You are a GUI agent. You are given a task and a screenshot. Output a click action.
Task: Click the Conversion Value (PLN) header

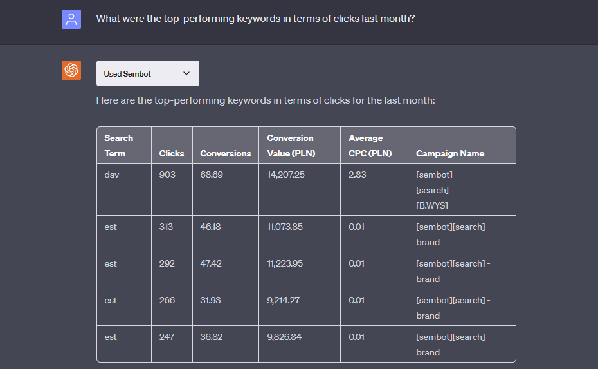(291, 146)
